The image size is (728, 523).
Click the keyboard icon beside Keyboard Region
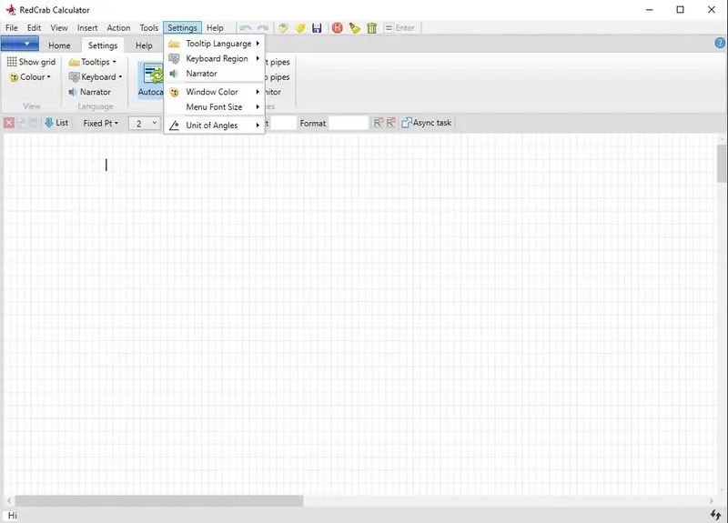click(x=174, y=58)
